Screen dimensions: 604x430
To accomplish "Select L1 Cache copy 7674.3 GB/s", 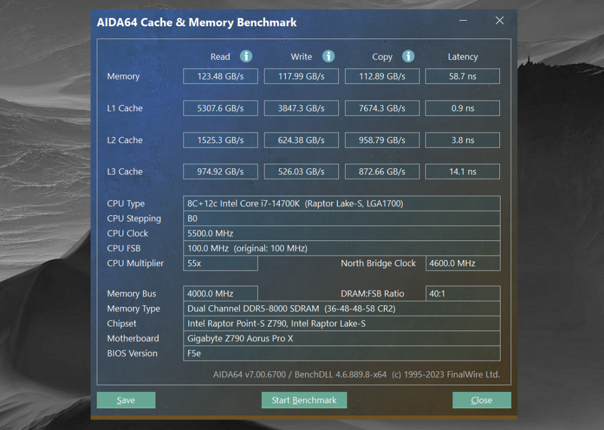I will [x=382, y=108].
